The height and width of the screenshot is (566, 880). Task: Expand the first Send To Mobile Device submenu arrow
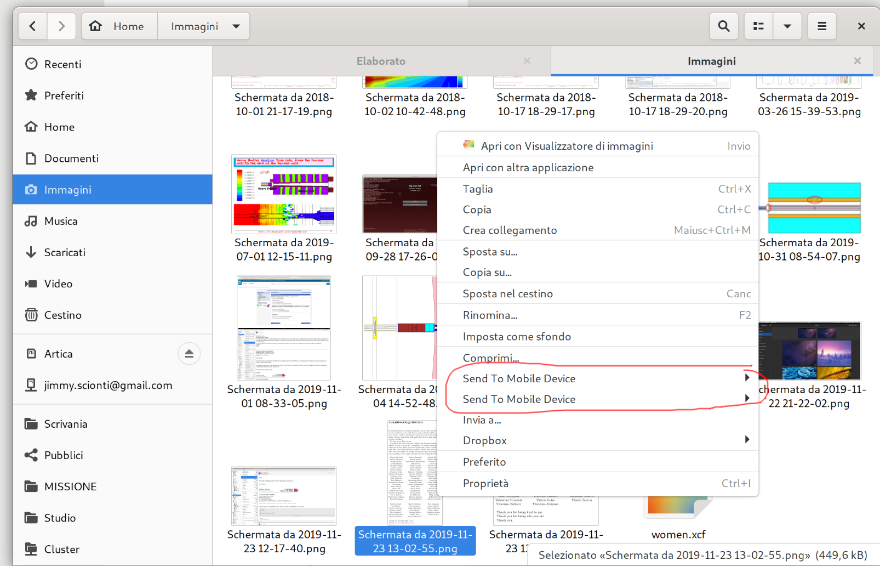tap(747, 377)
